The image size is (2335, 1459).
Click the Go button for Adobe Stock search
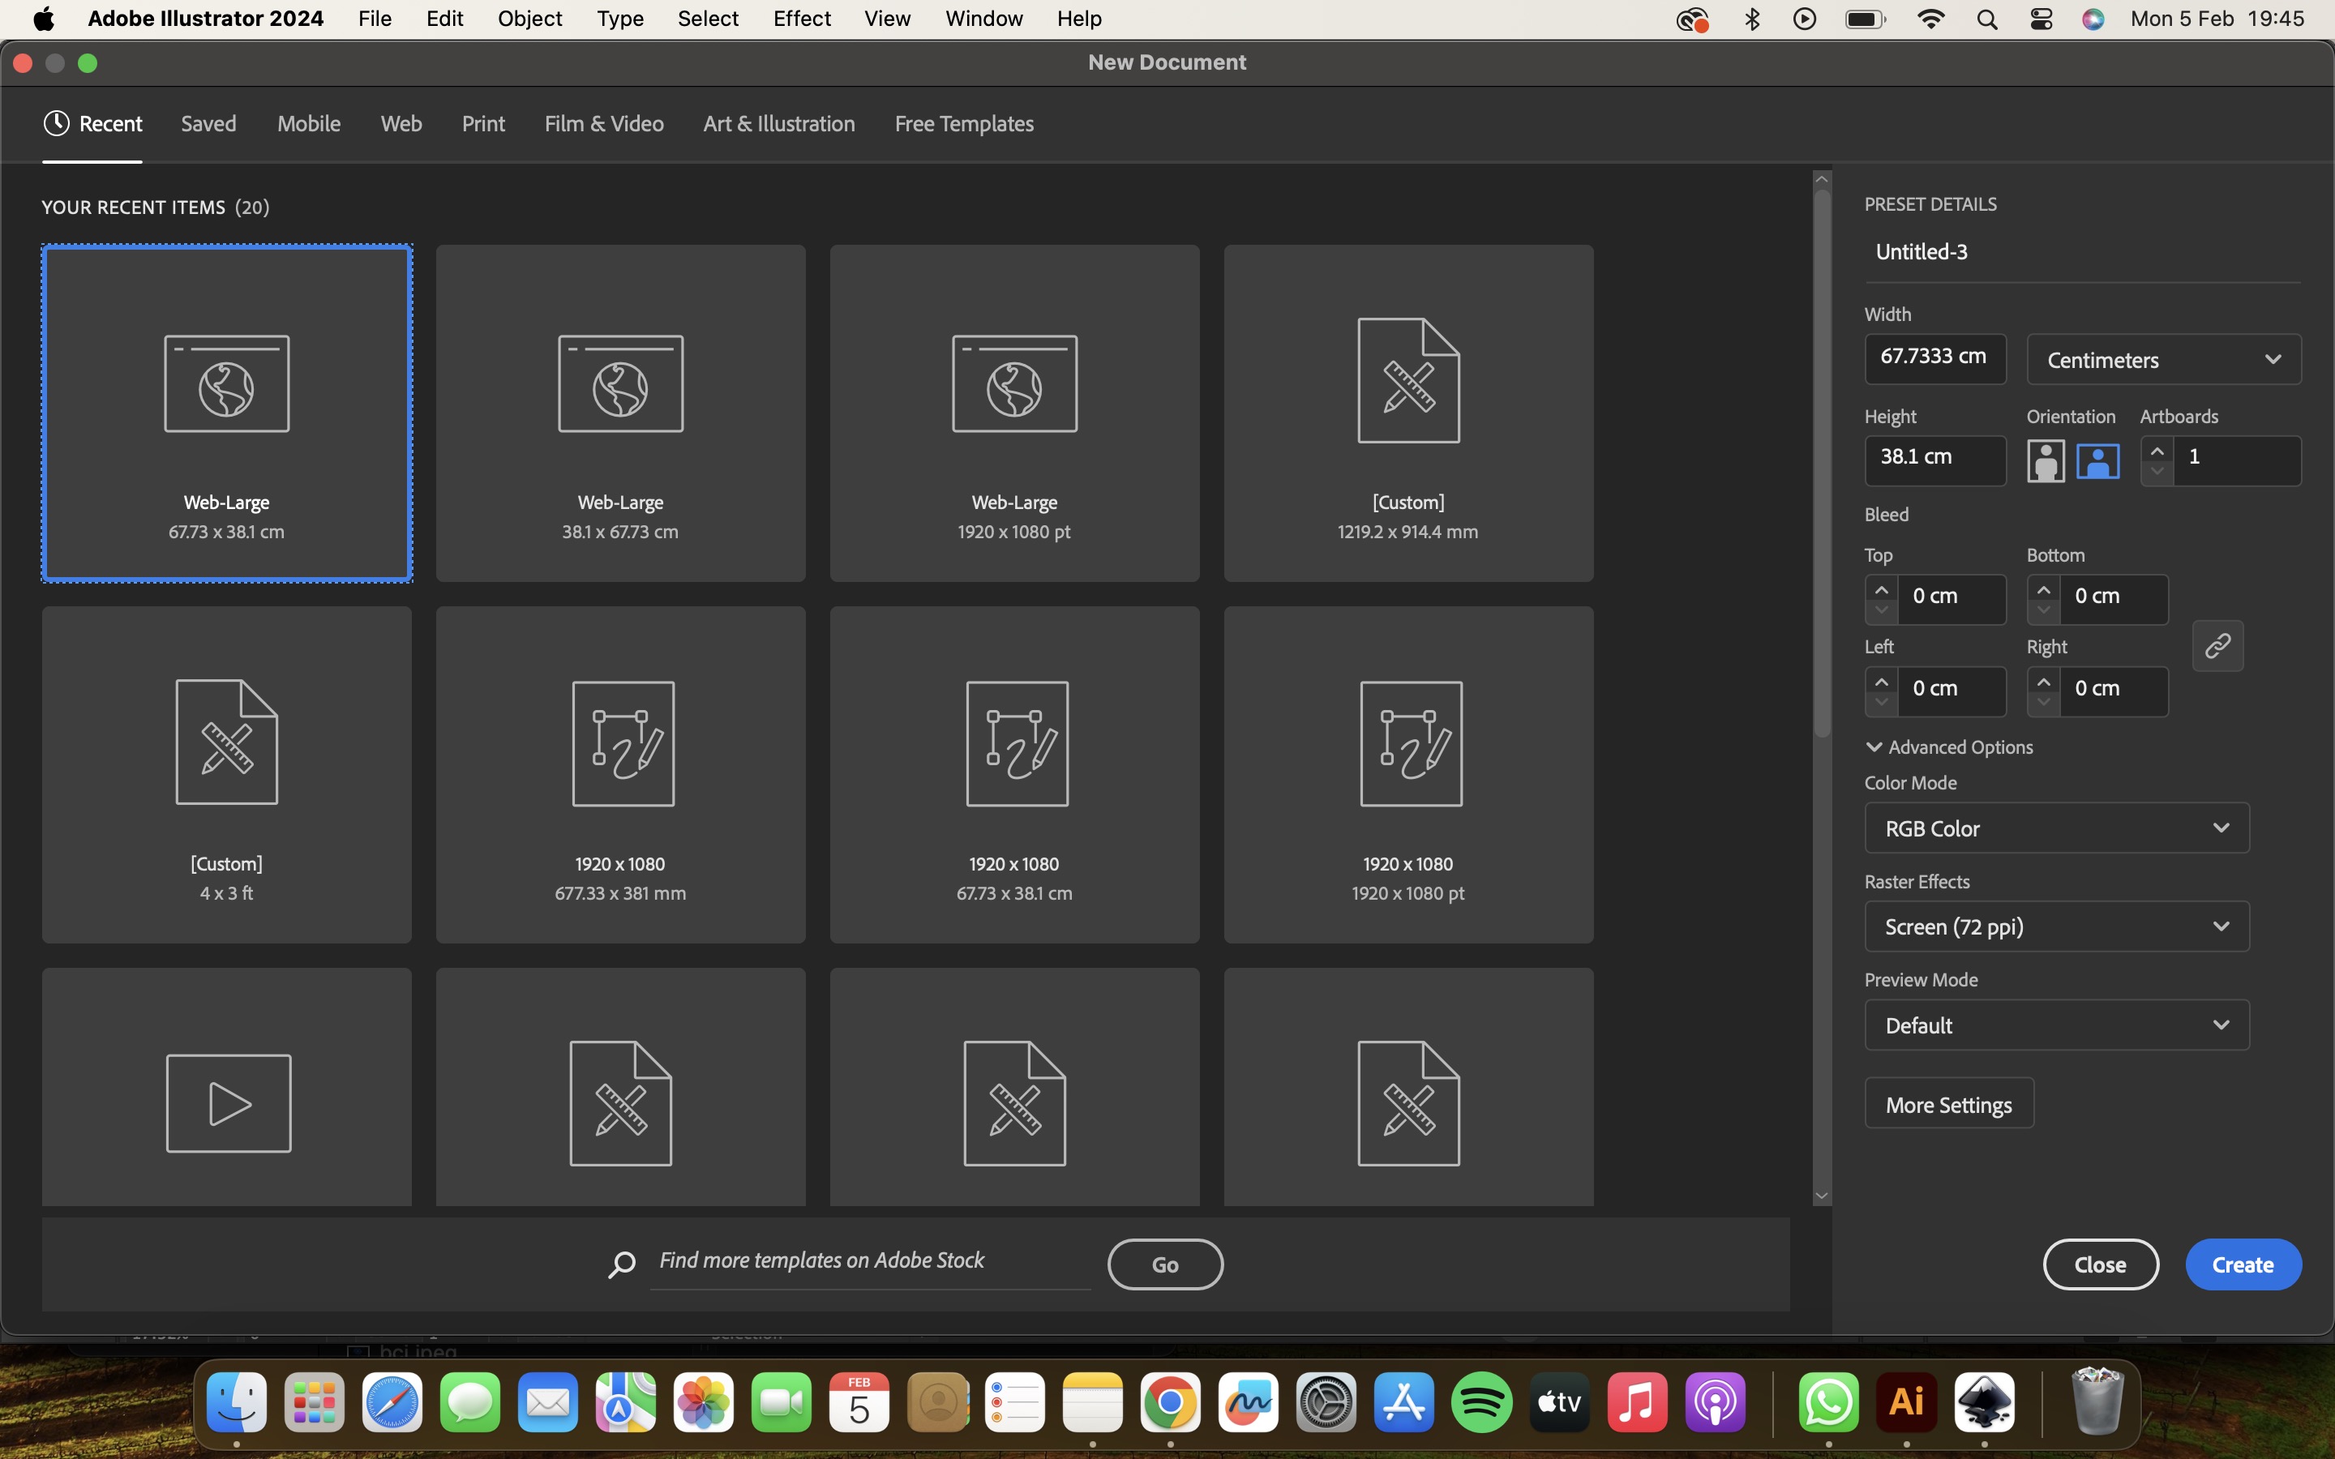(1166, 1264)
